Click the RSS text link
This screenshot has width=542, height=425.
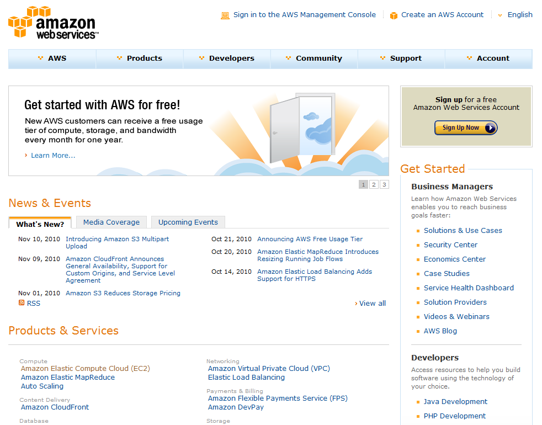34,303
